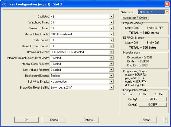Select the Hex radio button
171x127 pixels.
coord(125,94)
